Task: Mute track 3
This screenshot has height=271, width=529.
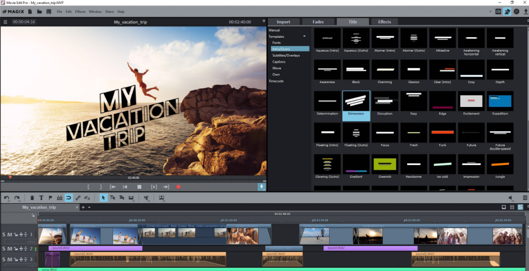Action: (x=10, y=259)
